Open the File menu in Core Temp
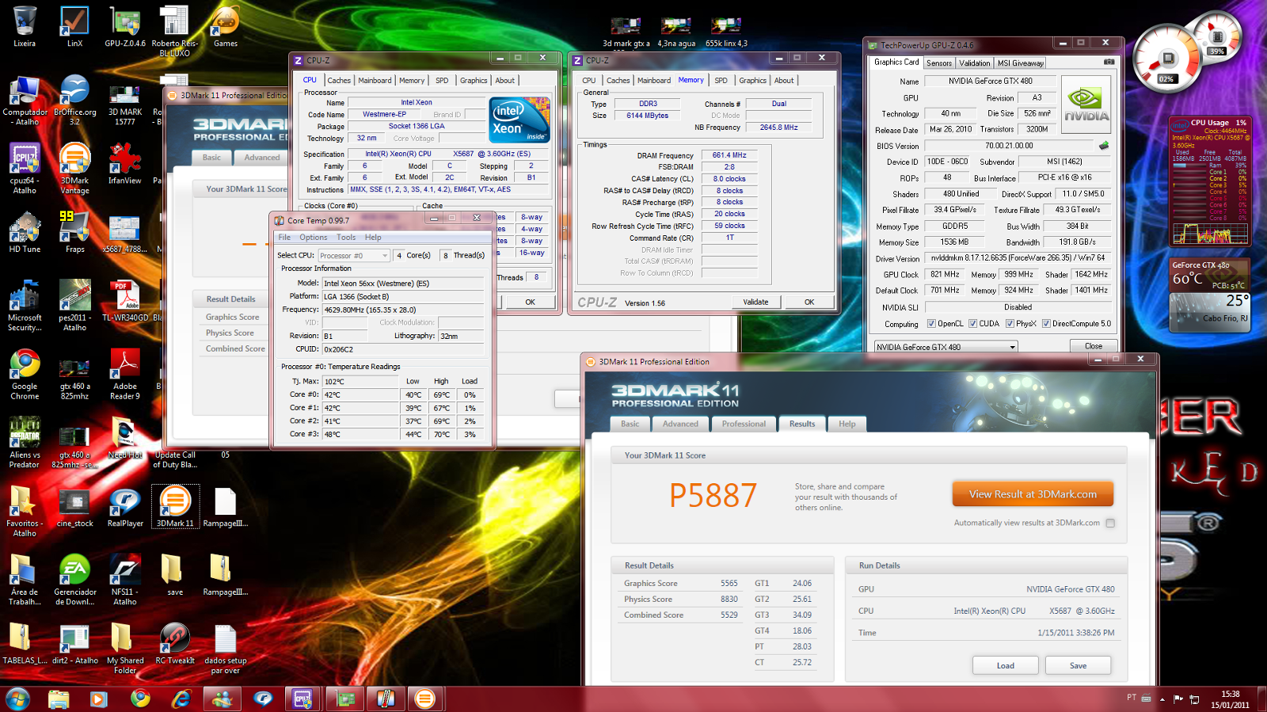The width and height of the screenshot is (1267, 712). (x=284, y=237)
